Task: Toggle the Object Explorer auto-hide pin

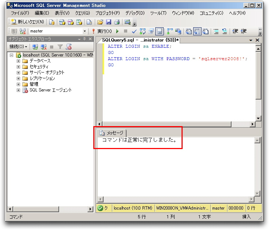Action: (85, 39)
